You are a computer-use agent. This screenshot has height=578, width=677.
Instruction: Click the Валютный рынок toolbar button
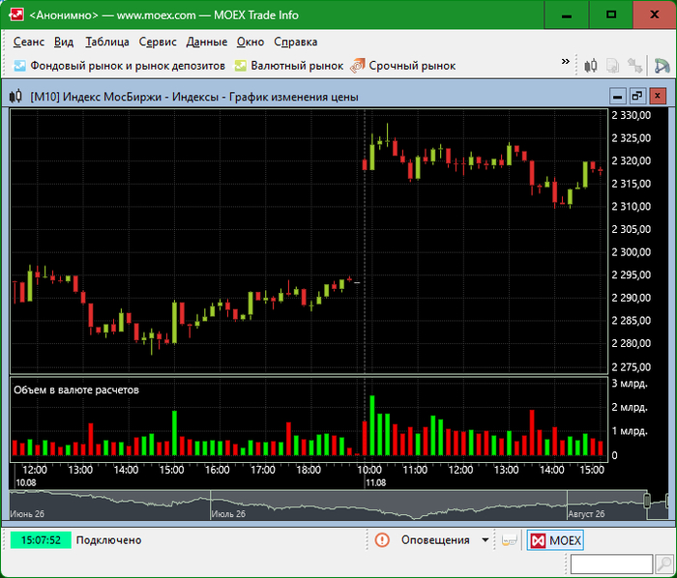click(x=289, y=66)
